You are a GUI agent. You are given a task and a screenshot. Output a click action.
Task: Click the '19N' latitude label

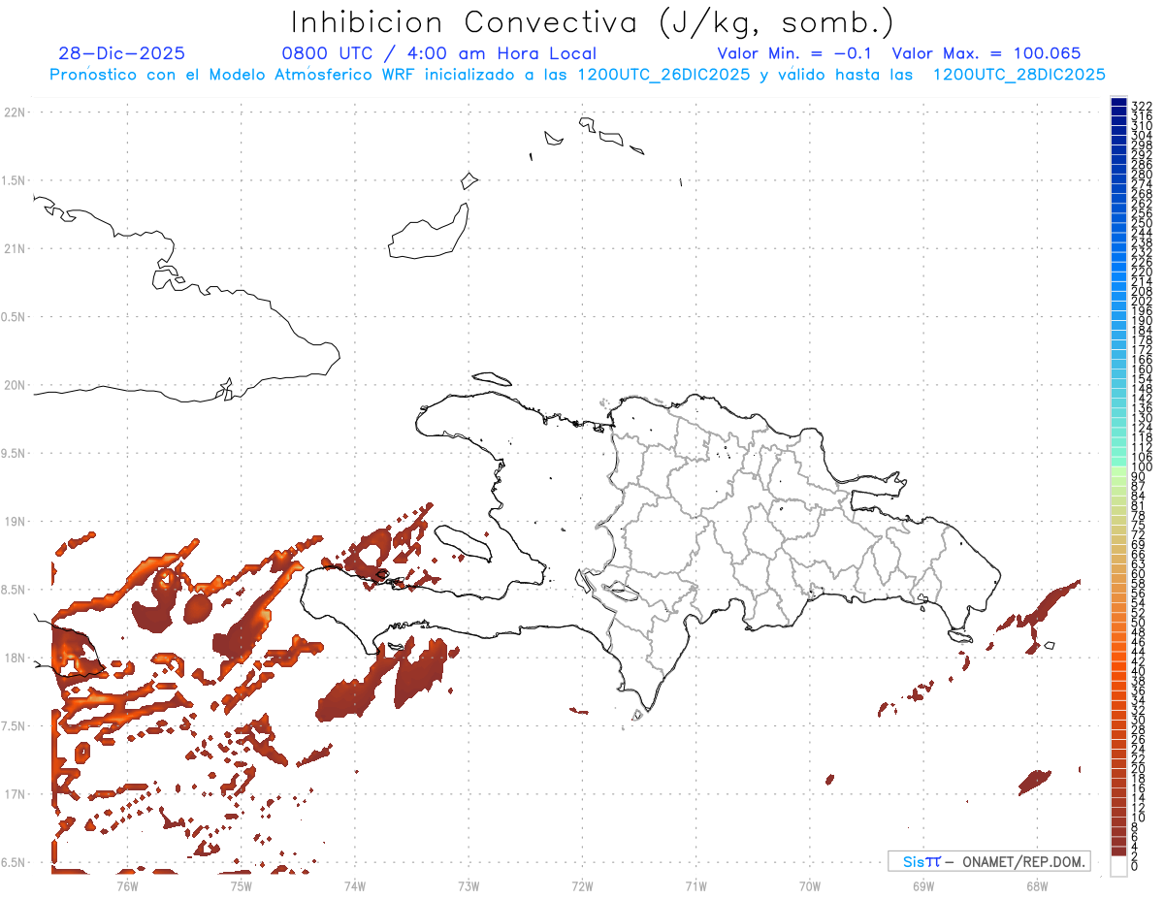[16, 522]
